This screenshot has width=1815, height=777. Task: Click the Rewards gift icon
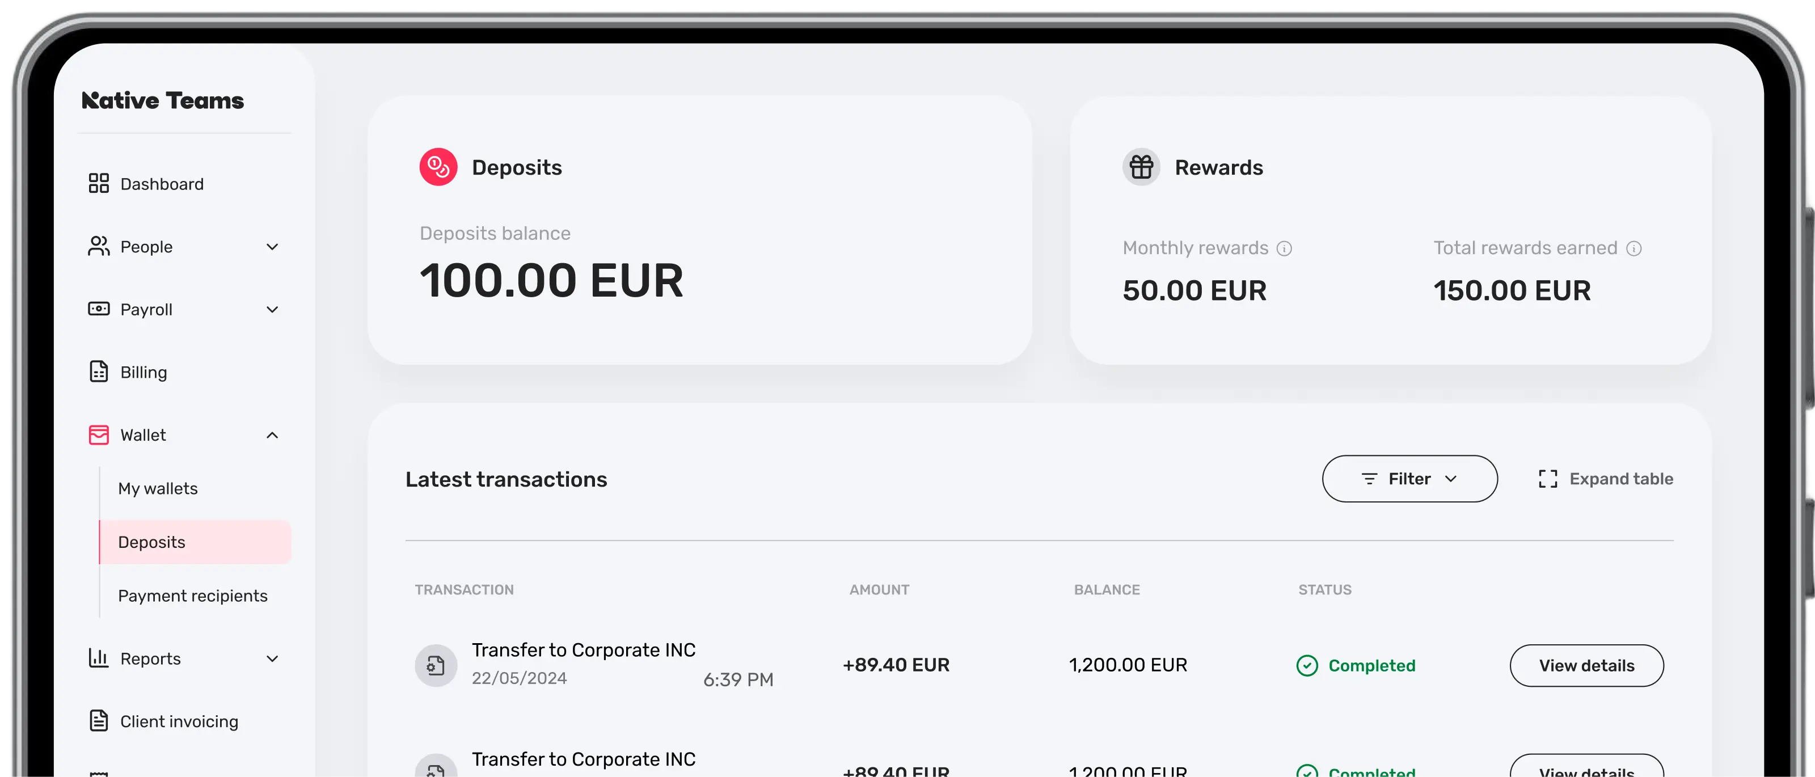tap(1141, 167)
